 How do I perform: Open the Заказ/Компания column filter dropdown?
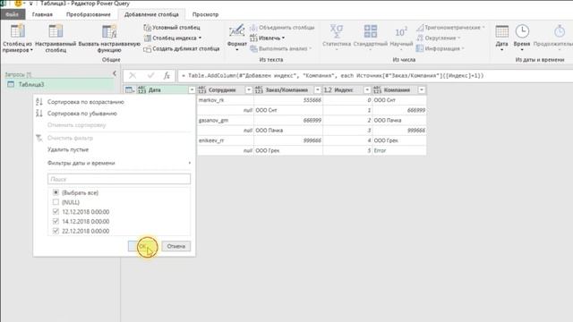click(x=317, y=89)
